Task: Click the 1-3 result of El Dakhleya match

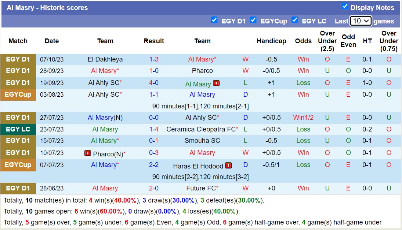Action: click(154, 59)
